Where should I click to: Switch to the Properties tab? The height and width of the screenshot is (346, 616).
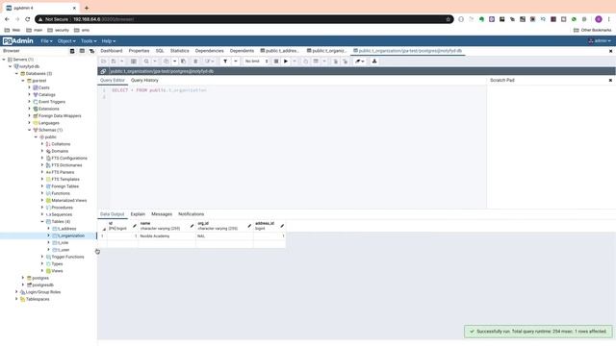point(139,51)
